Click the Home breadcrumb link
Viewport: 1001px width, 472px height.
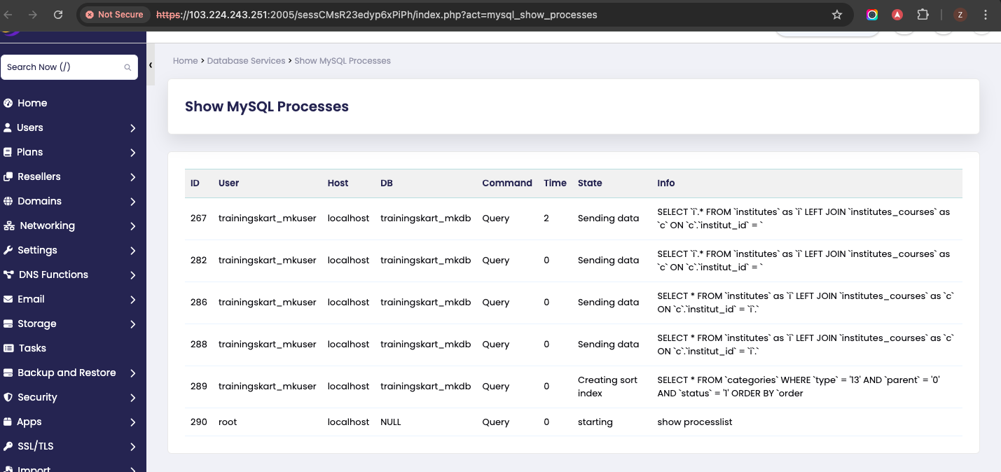pyautogui.click(x=185, y=61)
